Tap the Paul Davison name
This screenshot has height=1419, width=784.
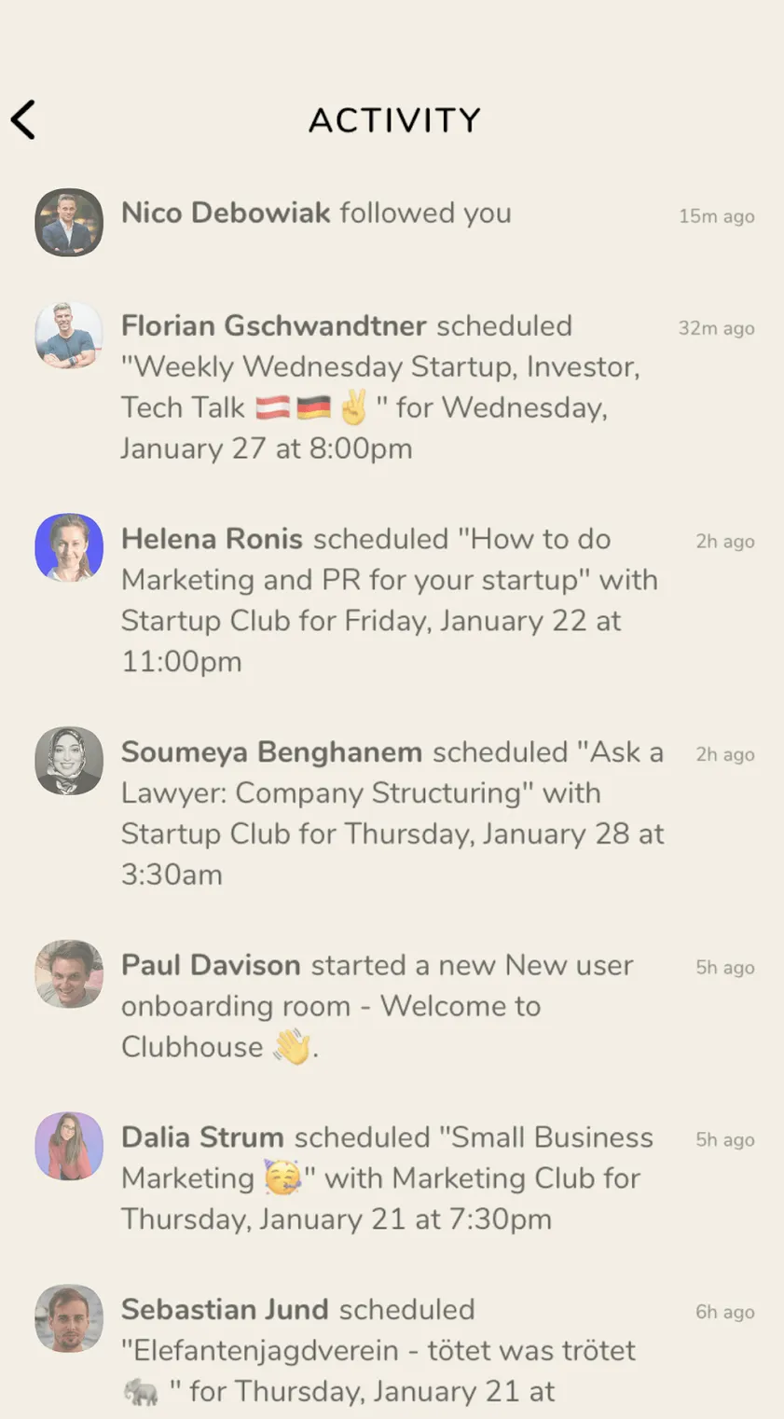211,965
